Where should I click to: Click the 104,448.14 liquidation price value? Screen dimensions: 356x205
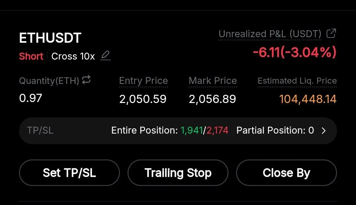(308, 99)
